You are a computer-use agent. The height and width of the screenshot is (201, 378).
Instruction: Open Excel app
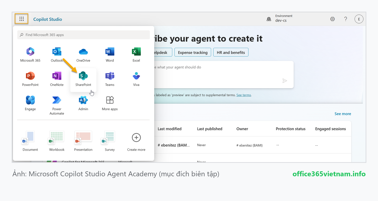(136, 55)
